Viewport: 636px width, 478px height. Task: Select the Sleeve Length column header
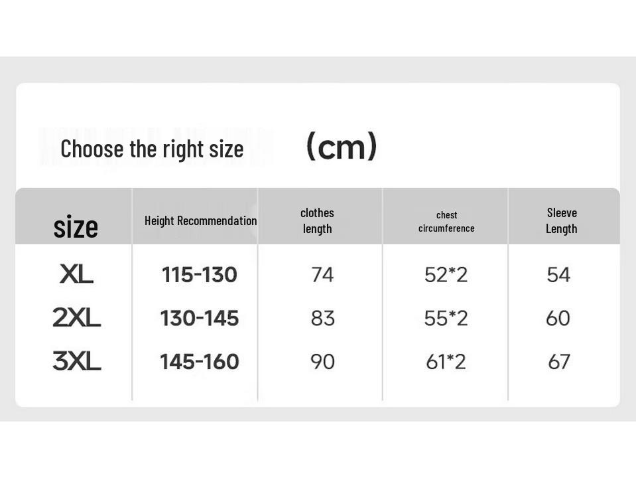coord(562,220)
